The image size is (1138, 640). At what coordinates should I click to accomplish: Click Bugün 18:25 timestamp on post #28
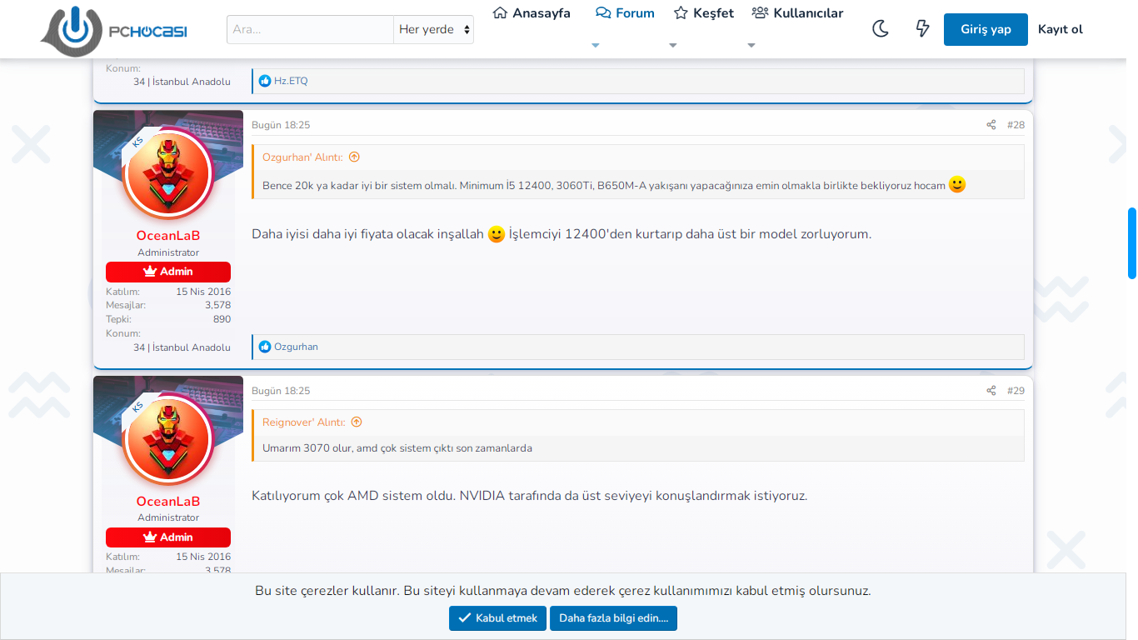coord(281,125)
